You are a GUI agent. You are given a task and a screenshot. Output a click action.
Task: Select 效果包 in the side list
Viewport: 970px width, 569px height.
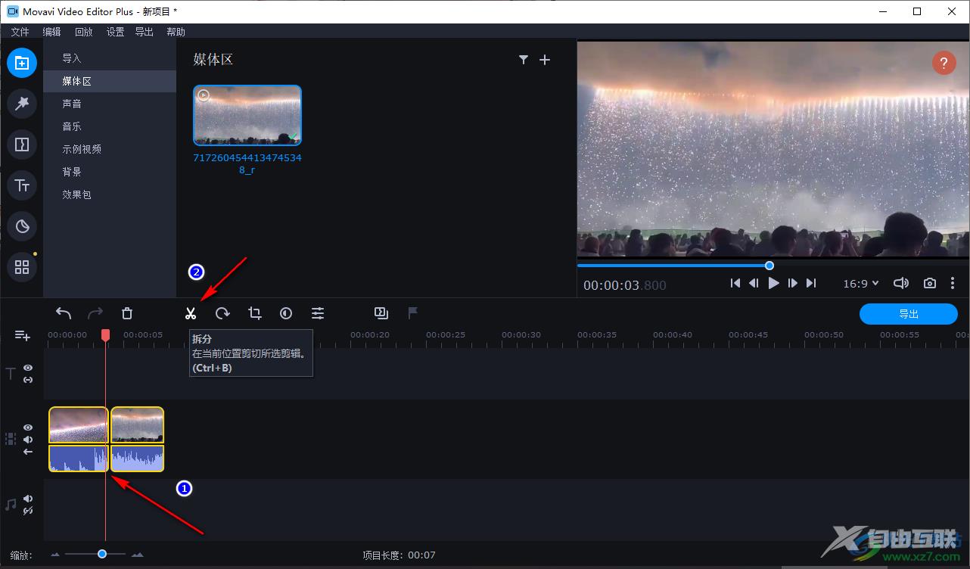point(110,194)
